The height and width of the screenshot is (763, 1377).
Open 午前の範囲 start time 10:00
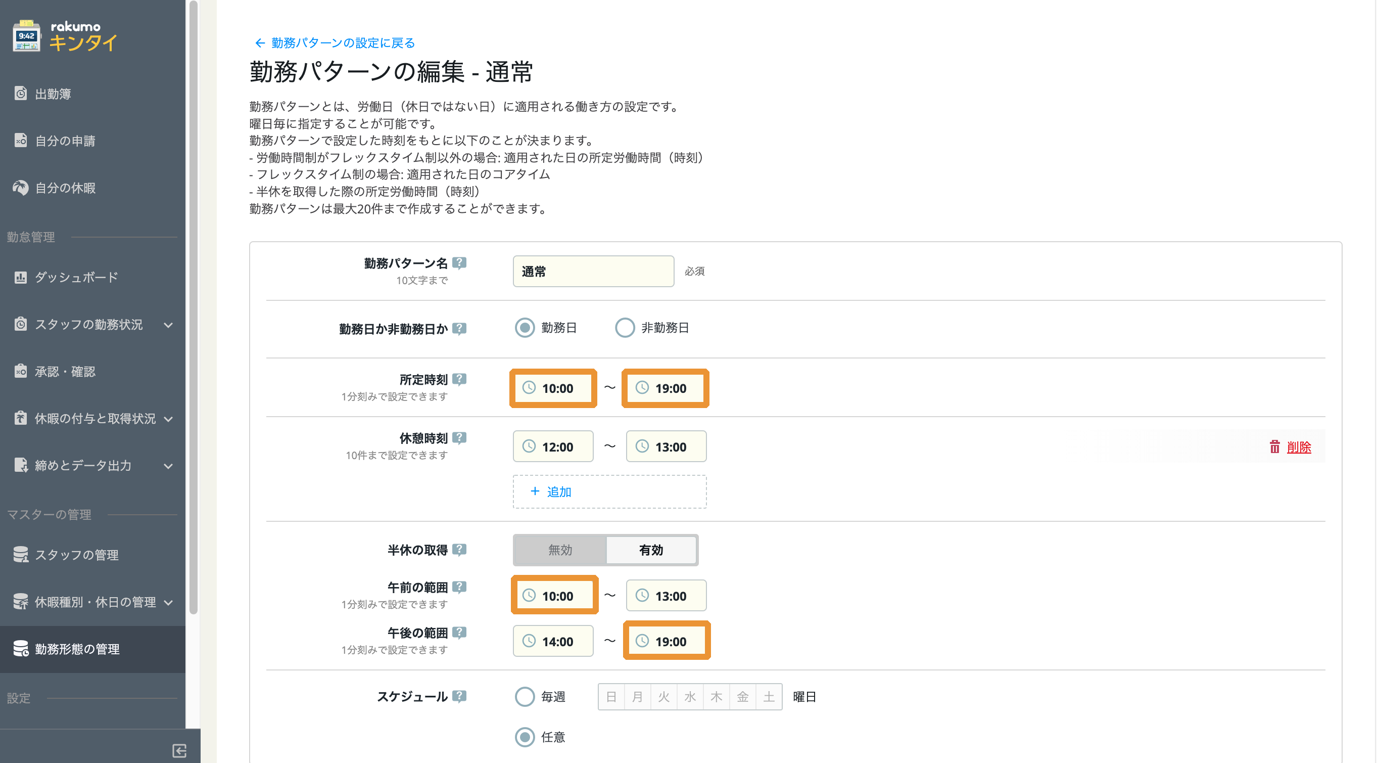click(x=553, y=596)
